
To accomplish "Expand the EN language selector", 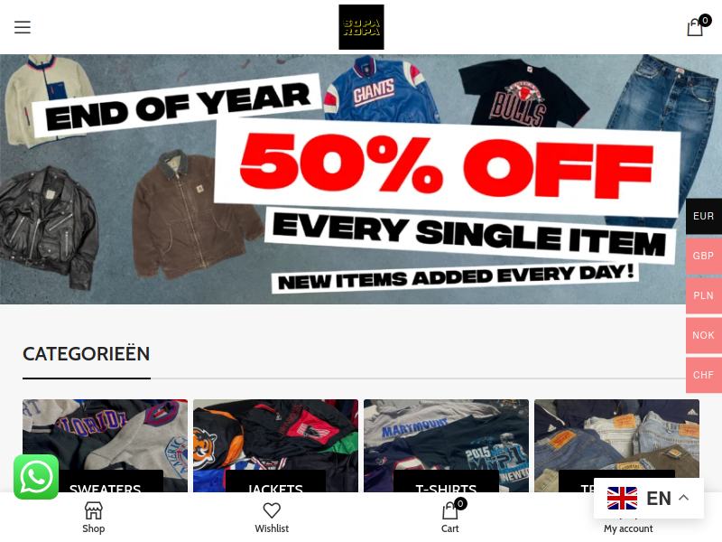I will point(649,499).
